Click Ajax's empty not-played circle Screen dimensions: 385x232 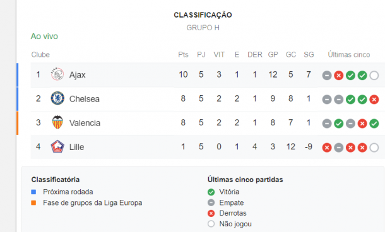(x=374, y=75)
